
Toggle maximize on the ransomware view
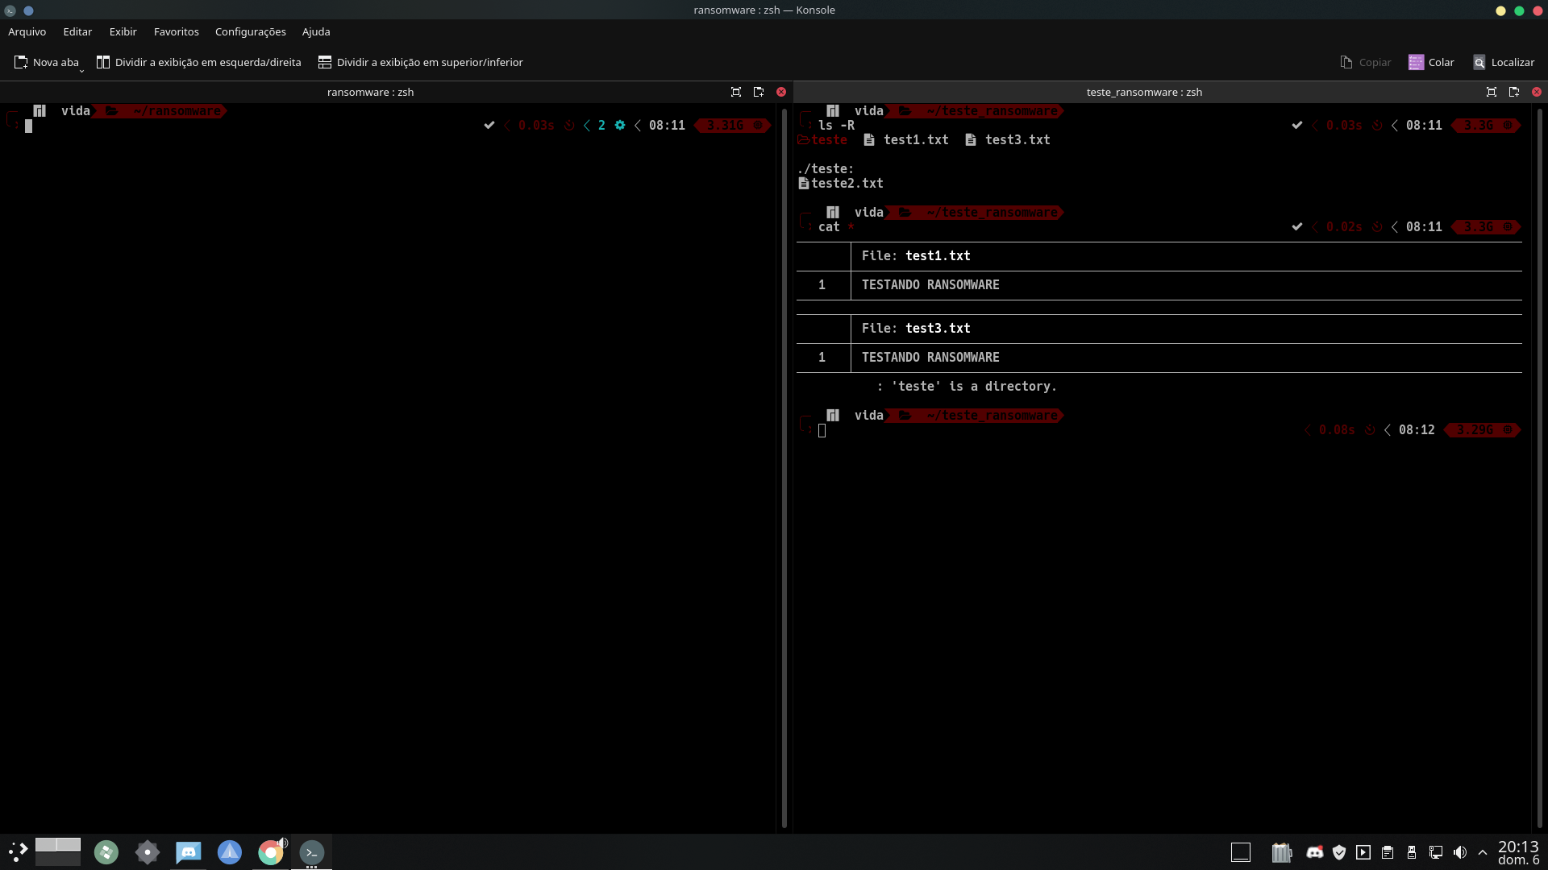point(734,92)
